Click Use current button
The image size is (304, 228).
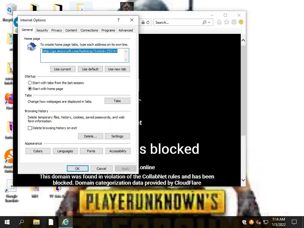(63, 69)
